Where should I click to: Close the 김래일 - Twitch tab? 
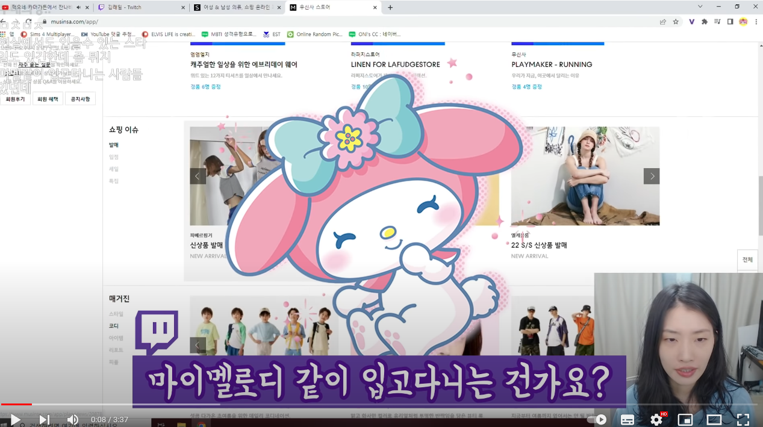[x=183, y=7]
